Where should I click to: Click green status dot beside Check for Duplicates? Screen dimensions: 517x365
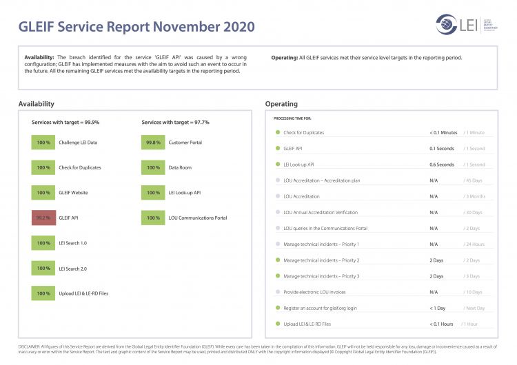coord(277,132)
